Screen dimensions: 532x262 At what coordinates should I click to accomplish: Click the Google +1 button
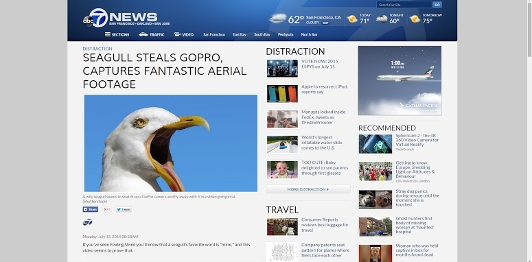[x=107, y=209]
